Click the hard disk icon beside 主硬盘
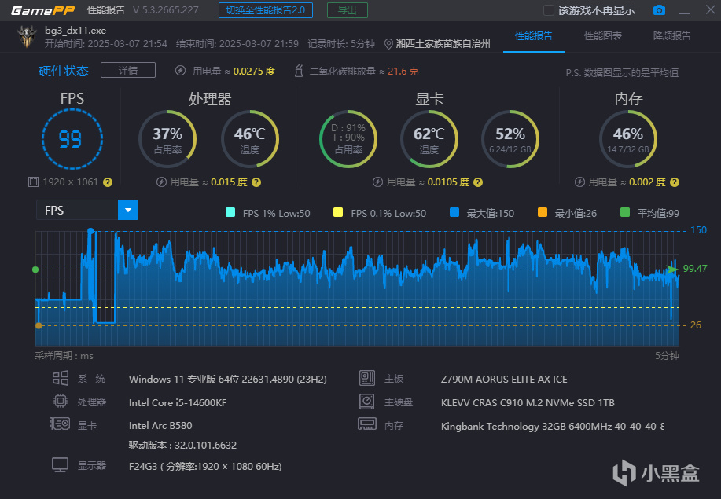Screen dimensions: 721x499 (x=367, y=402)
